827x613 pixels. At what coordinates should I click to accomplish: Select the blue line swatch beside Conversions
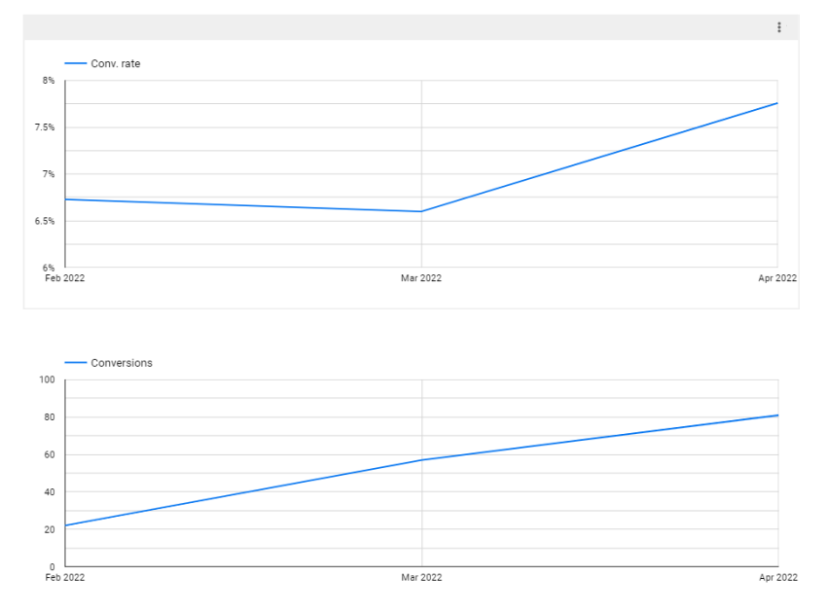pyautogui.click(x=76, y=362)
